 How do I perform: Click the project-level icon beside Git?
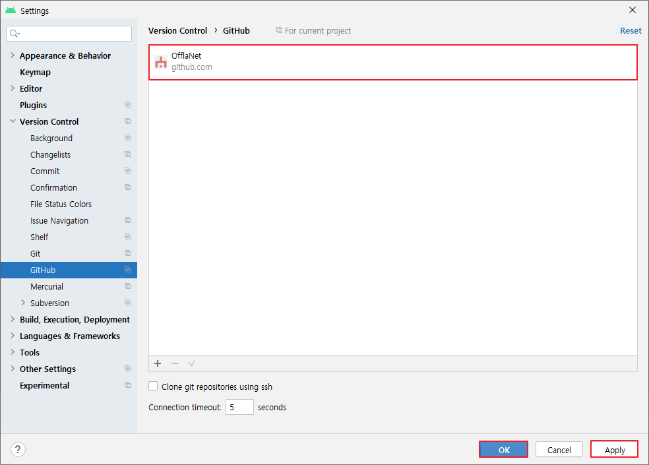(x=127, y=253)
